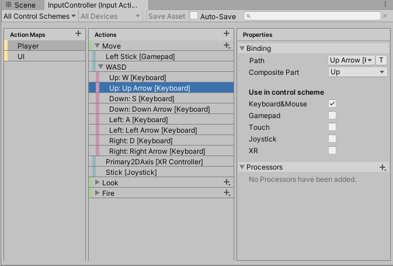Screen dimensions: 393x266
Task: Open the Path binding dropdown
Action: point(352,60)
